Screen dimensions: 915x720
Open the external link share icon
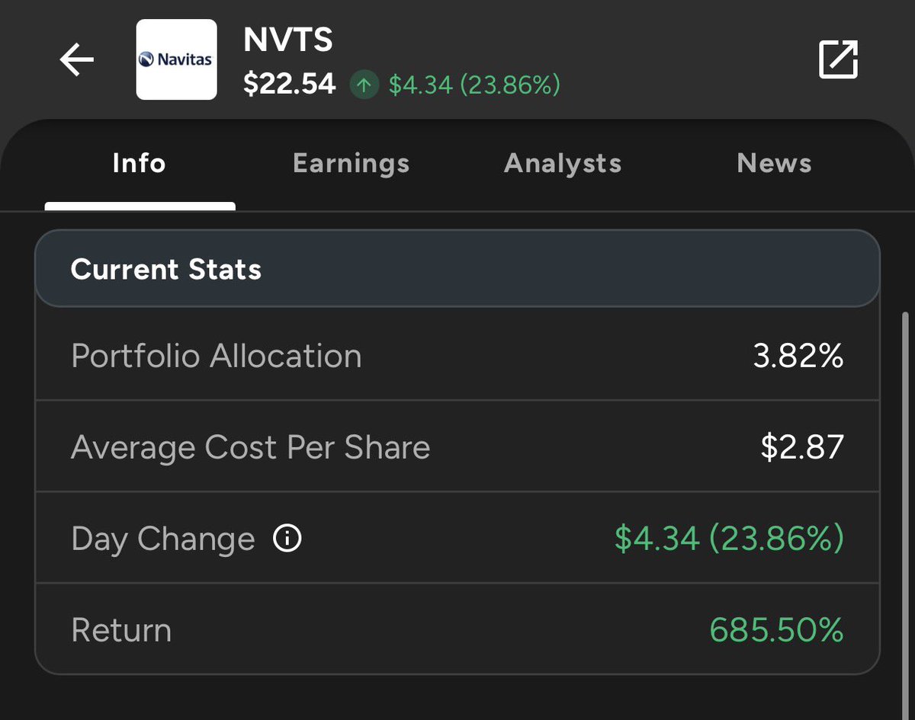pos(838,59)
